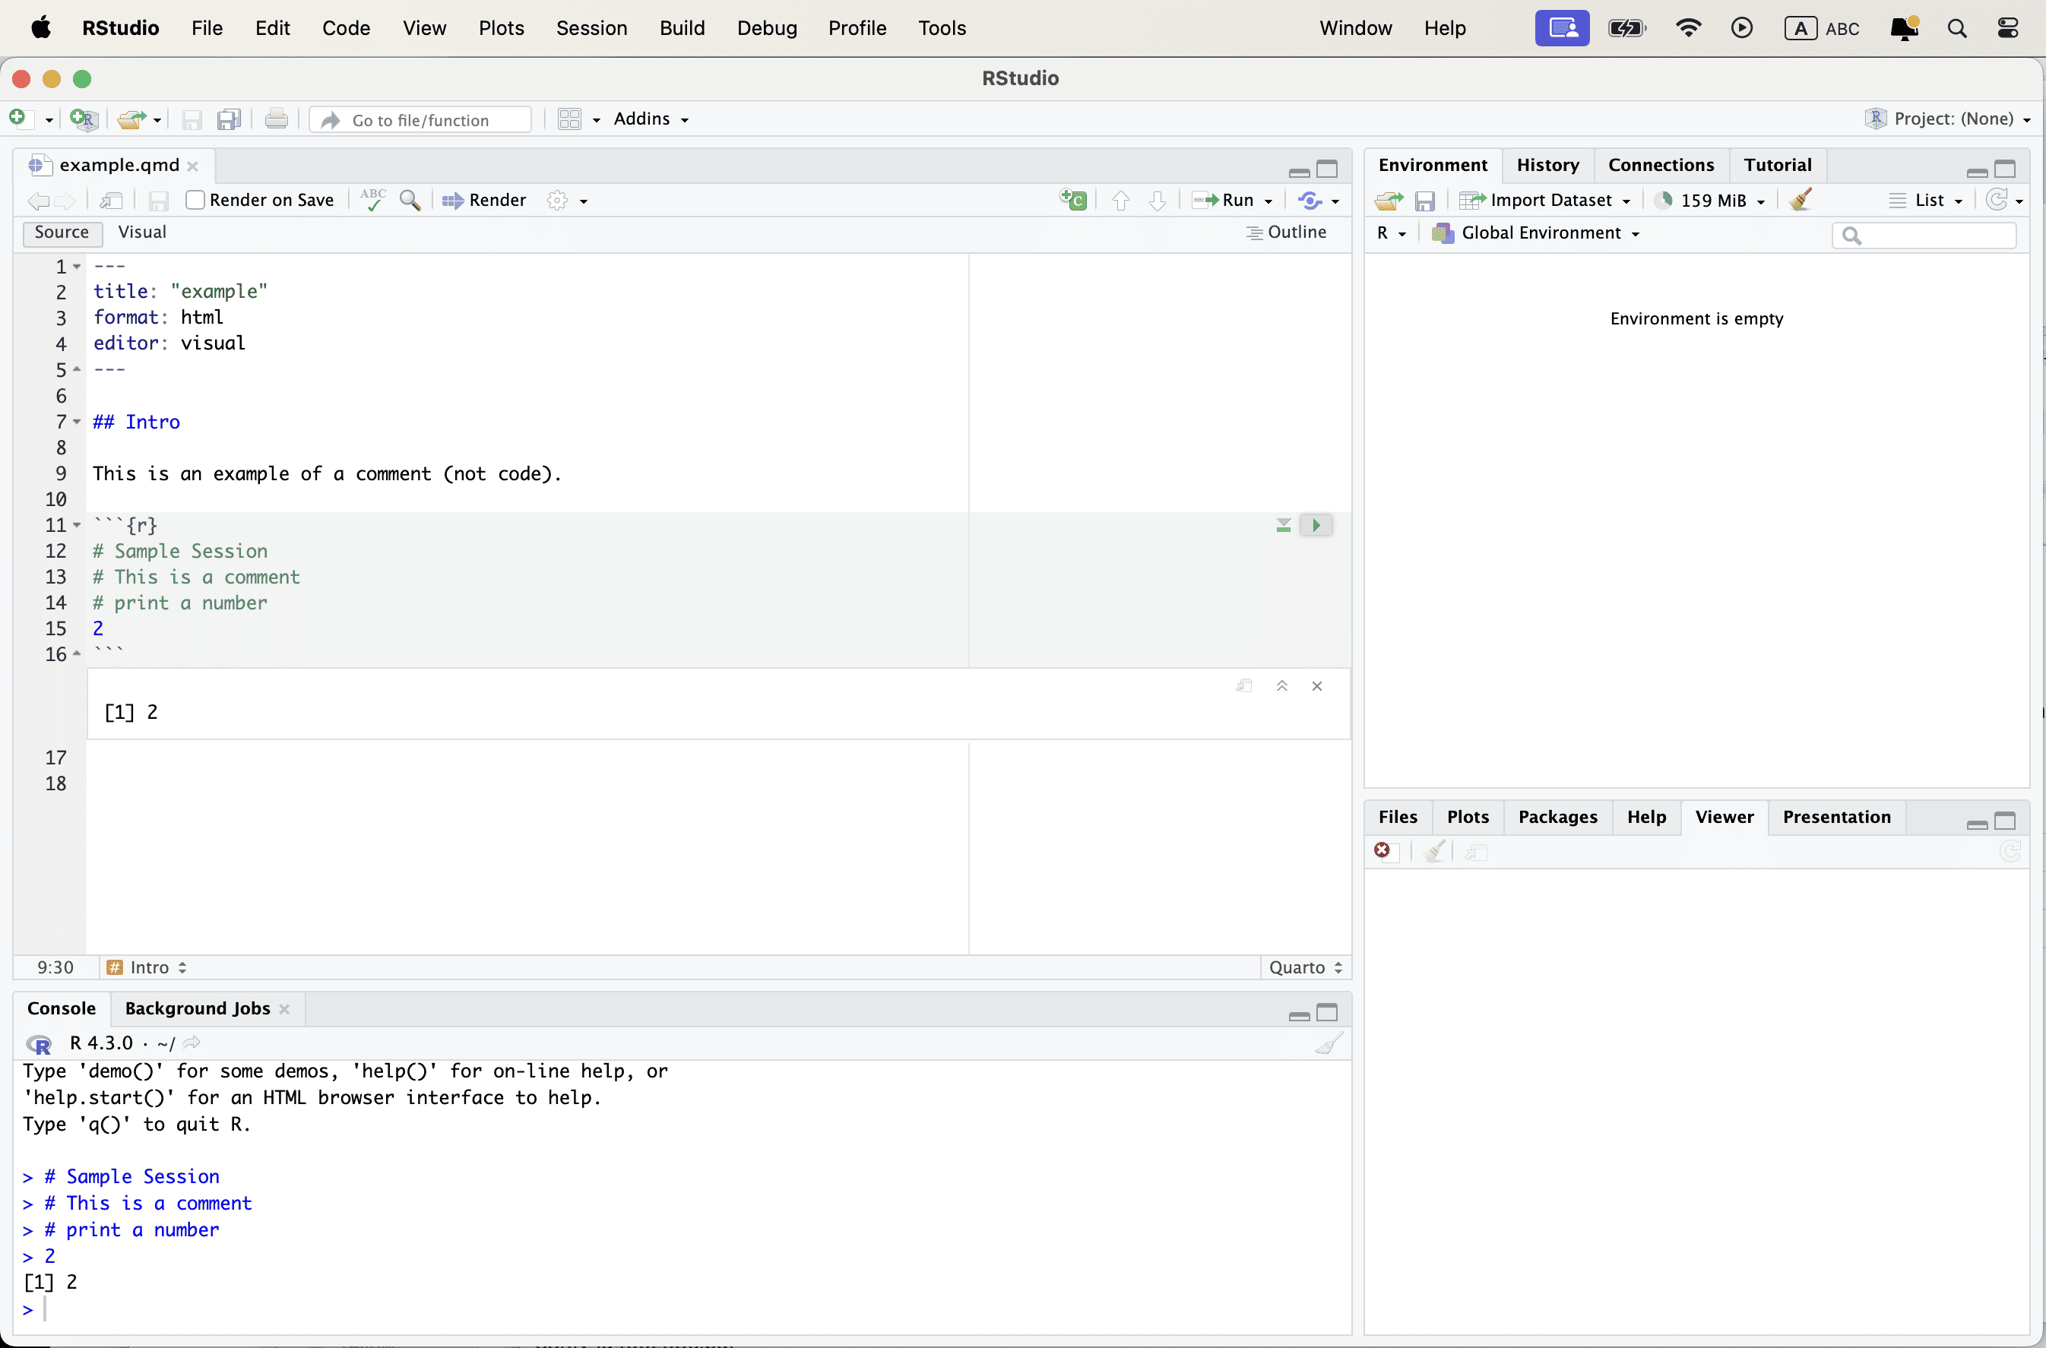
Task: Save the current document in editor toolbar
Action: 158,201
